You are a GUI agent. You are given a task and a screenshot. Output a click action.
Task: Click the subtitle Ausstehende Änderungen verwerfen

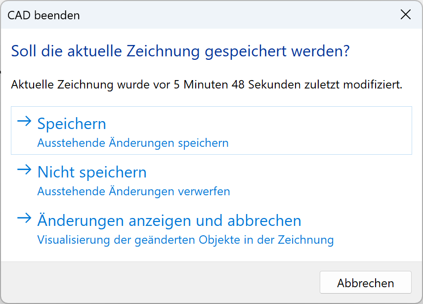pyautogui.click(x=133, y=191)
